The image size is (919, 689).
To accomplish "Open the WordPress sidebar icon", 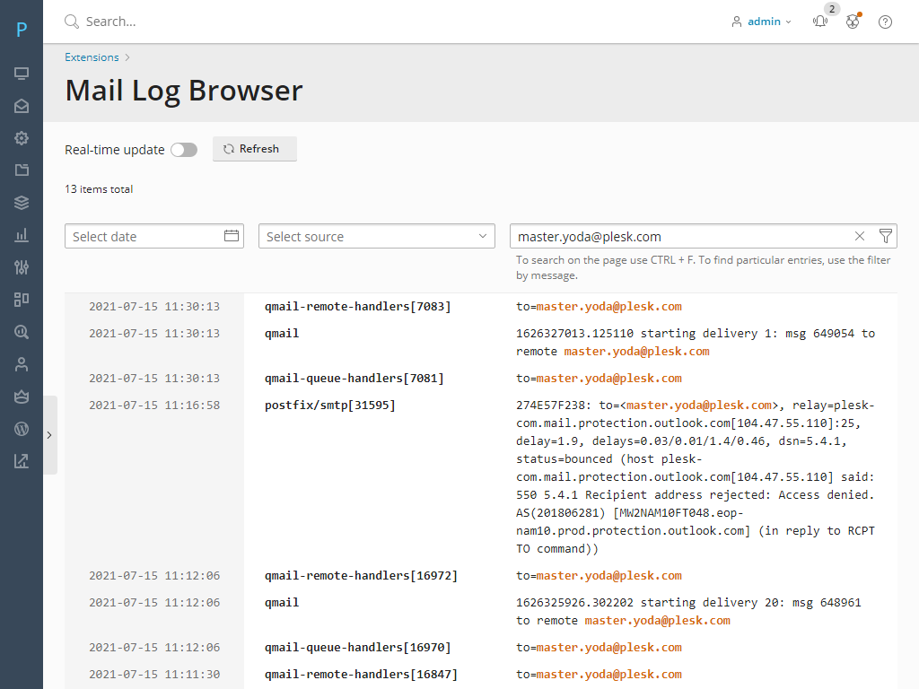I will [22, 429].
